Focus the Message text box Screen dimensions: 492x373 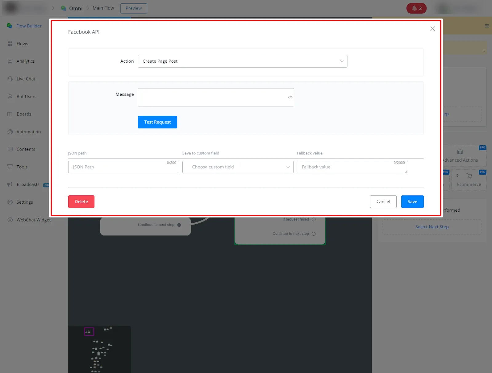click(x=216, y=97)
